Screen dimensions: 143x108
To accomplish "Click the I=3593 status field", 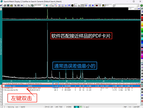I will 68,107.
